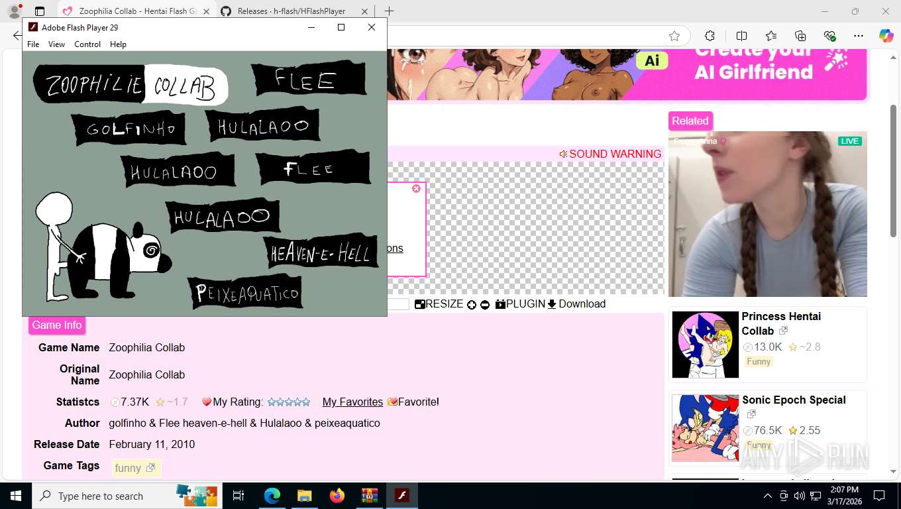Open File Explorer from the taskbar

[304, 496]
